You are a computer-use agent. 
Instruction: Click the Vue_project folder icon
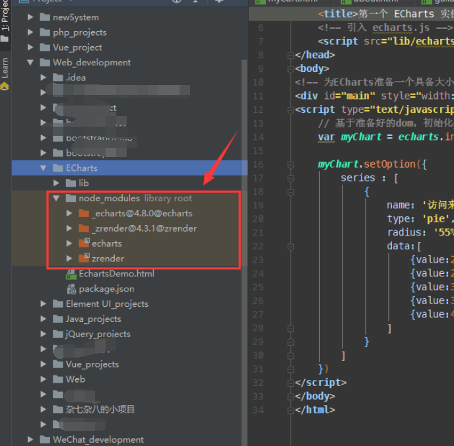(x=45, y=48)
